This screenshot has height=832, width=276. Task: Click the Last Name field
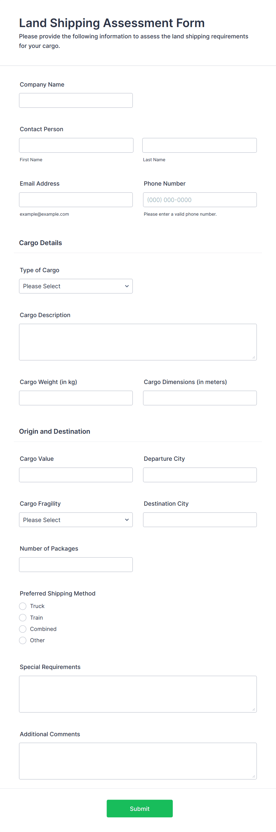pos(199,145)
